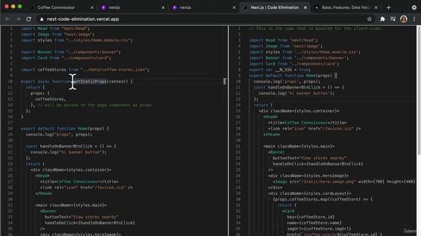View site security lock info

pyautogui.click(x=41, y=19)
